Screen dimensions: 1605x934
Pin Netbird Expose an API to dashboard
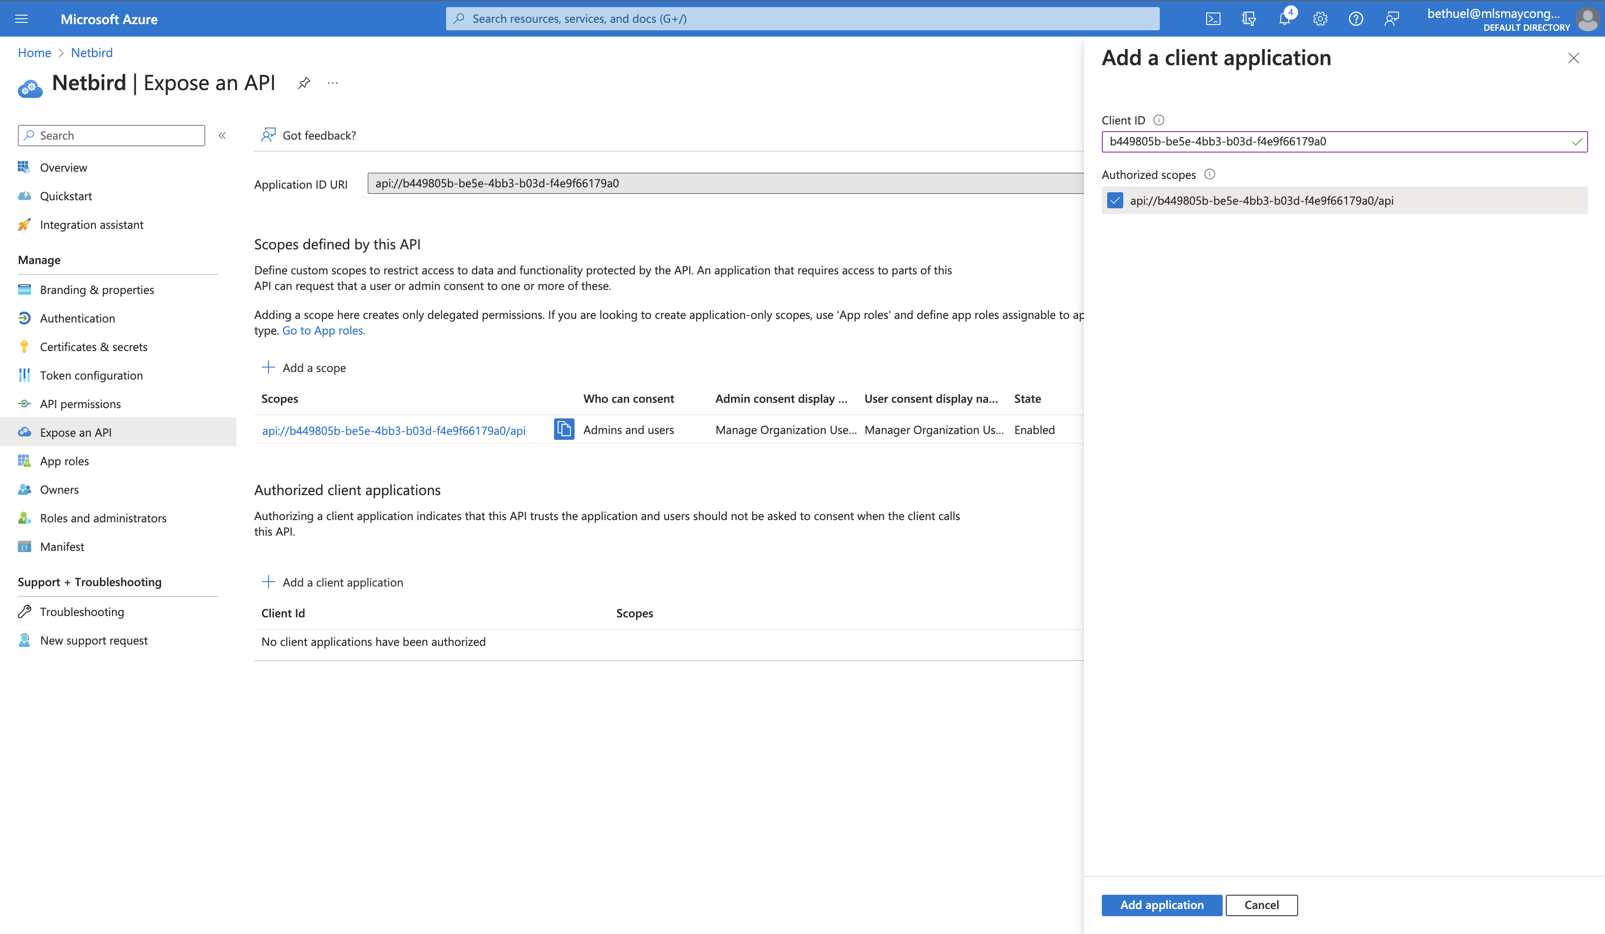(x=304, y=83)
